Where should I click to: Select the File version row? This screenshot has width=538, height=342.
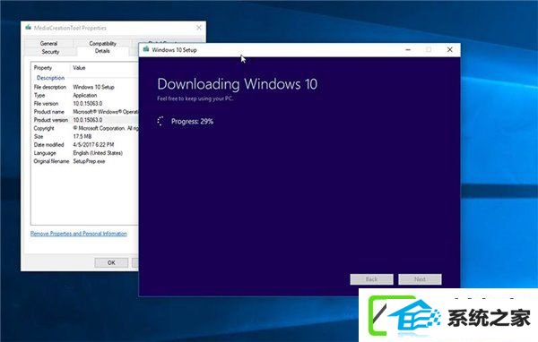tap(85, 104)
